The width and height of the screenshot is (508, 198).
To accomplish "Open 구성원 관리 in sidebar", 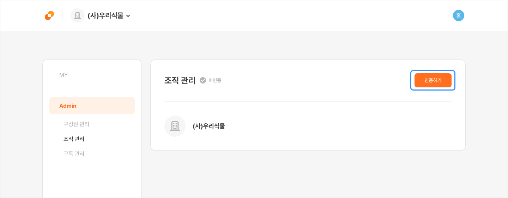I will (76, 124).
